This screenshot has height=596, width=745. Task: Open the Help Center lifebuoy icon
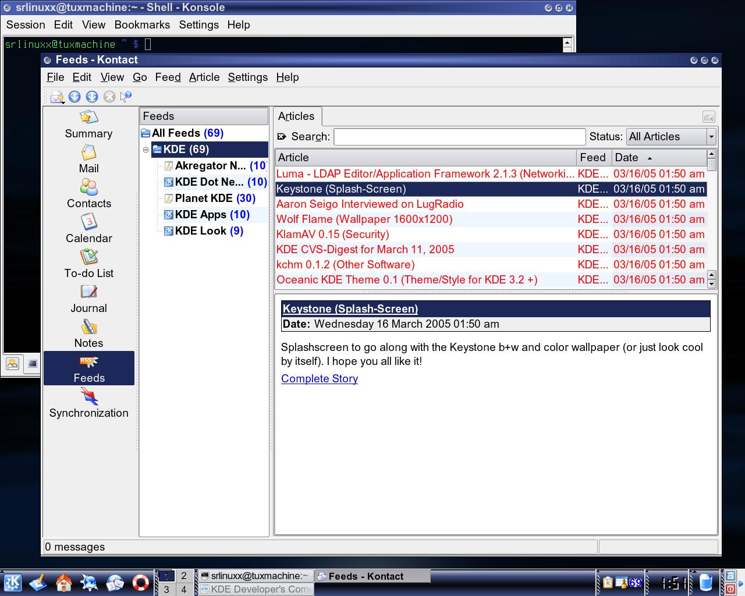tap(140, 582)
